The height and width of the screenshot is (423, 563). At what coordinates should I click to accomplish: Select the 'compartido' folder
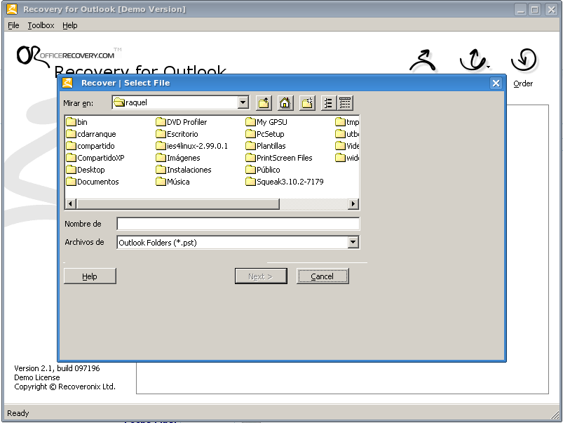point(90,145)
